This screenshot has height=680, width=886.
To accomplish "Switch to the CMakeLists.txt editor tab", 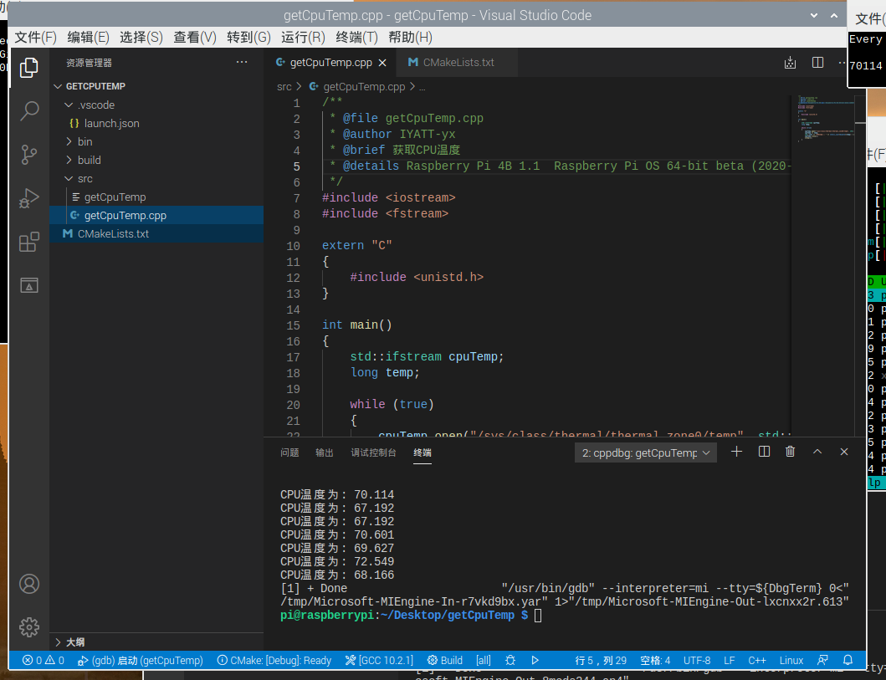I will 457,63.
